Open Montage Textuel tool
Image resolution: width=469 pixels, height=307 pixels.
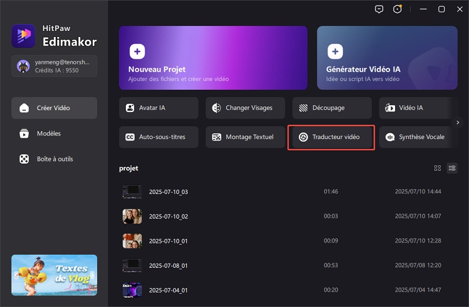(x=245, y=137)
